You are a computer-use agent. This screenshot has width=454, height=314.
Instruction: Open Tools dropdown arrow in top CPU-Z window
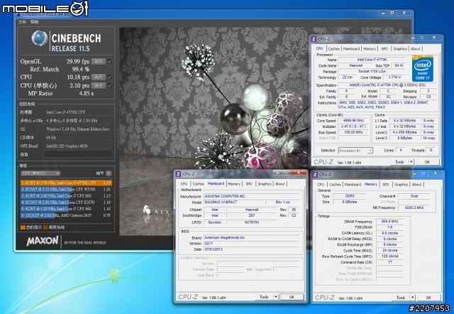[x=411, y=162]
